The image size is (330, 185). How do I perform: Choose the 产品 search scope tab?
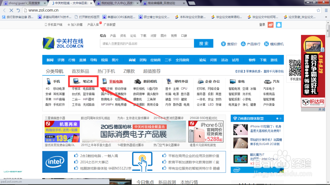coord(113,36)
